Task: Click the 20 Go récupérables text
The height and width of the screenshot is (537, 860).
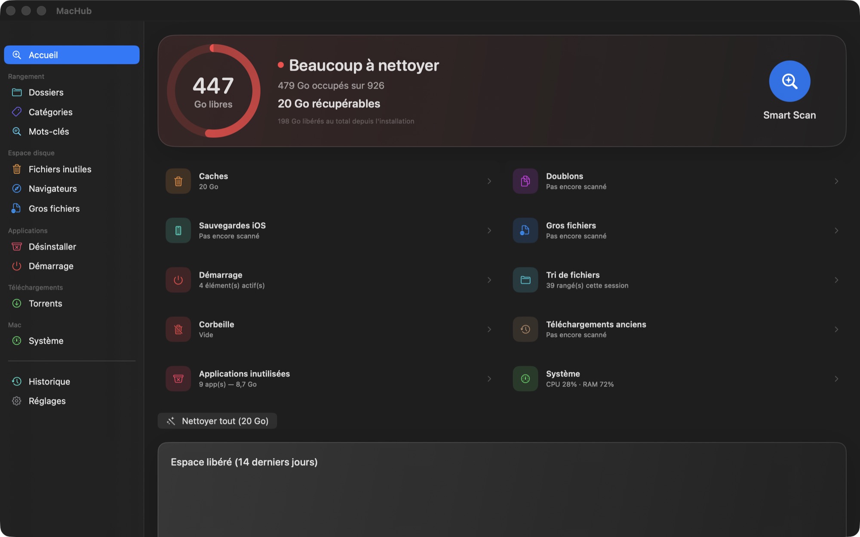Action: 329,104
